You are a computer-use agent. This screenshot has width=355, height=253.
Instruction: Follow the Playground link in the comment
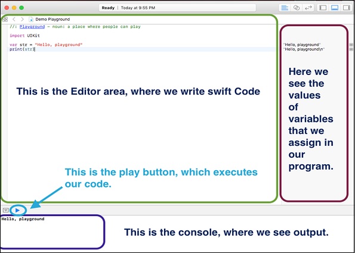tap(32, 27)
